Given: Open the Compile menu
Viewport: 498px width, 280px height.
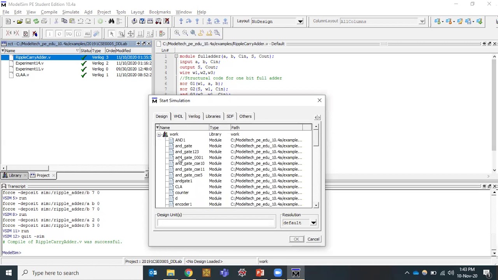Looking at the screenshot, I should (49, 12).
